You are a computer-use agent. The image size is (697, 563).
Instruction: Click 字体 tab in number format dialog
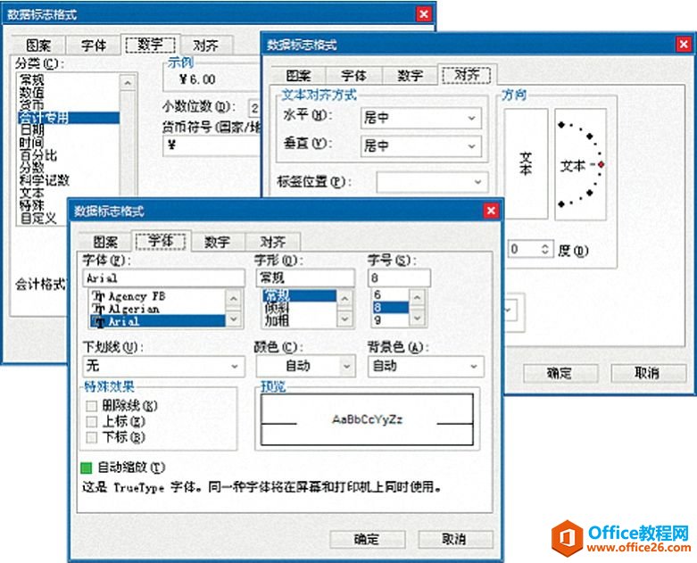(x=94, y=45)
